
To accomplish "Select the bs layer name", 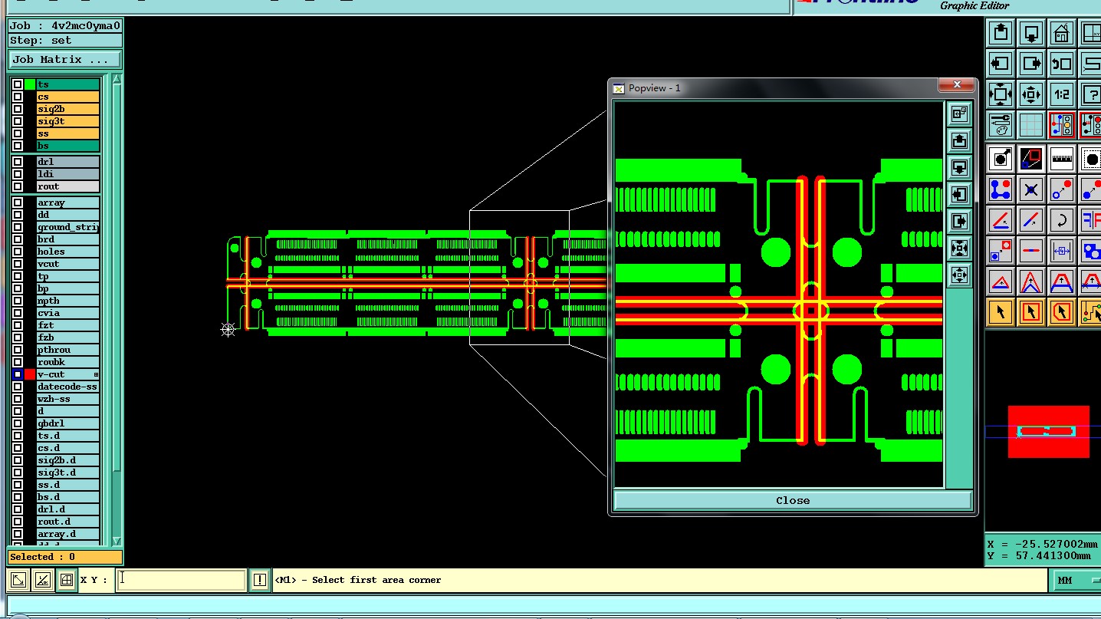I will click(68, 146).
